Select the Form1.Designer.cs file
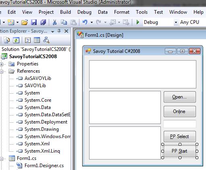 (x=44, y=166)
